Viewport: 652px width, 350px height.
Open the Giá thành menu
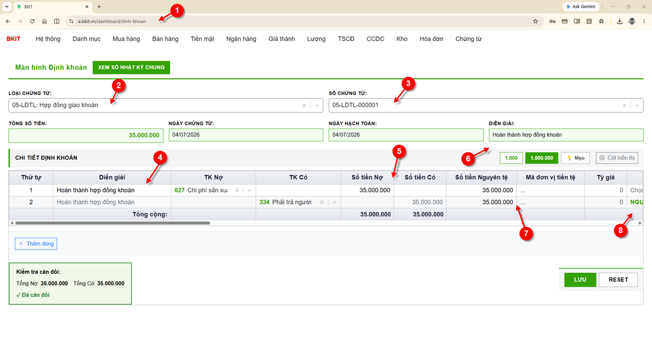click(x=281, y=39)
